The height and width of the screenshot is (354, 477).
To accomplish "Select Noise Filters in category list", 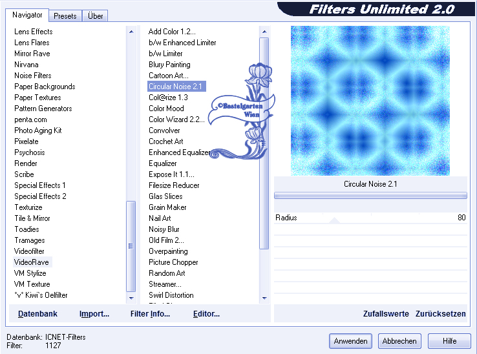I will pos(33,76).
